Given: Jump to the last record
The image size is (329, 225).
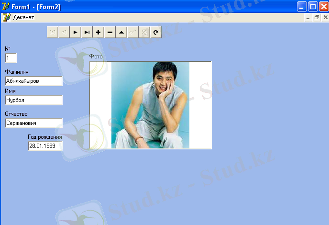Looking at the screenshot, I should pyautogui.click(x=87, y=32).
